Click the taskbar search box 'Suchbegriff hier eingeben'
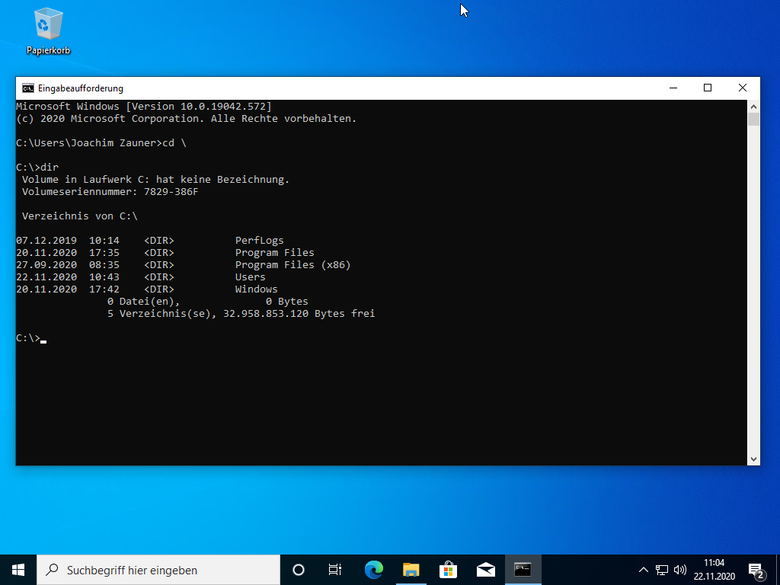This screenshot has height=585, width=780. (160, 570)
